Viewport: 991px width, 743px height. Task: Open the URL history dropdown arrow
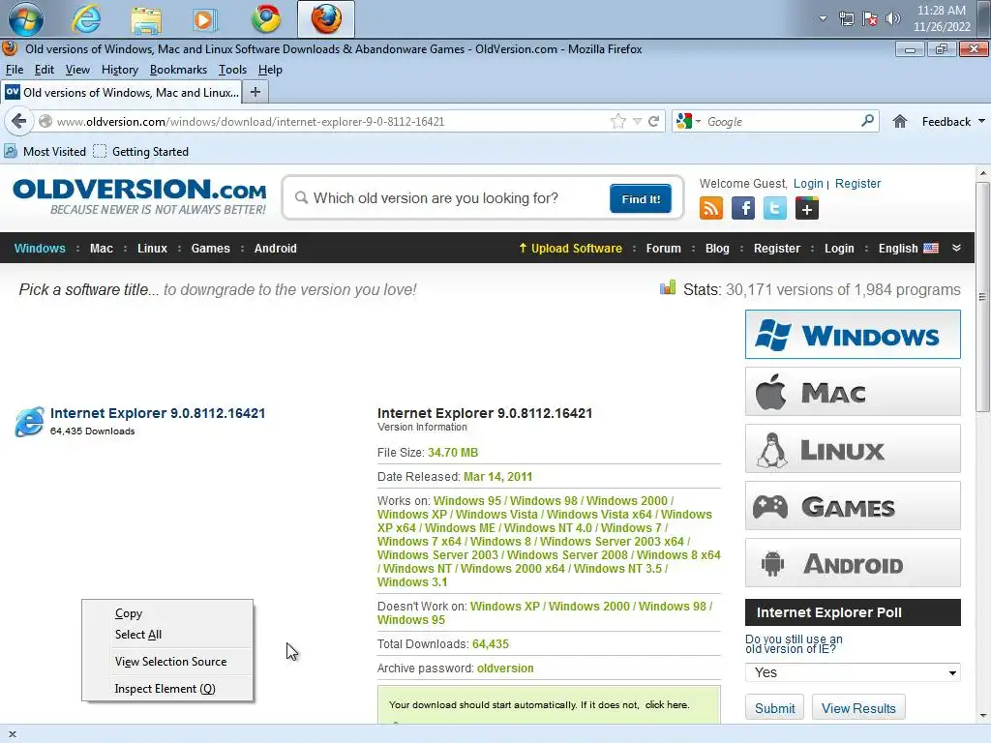click(637, 121)
